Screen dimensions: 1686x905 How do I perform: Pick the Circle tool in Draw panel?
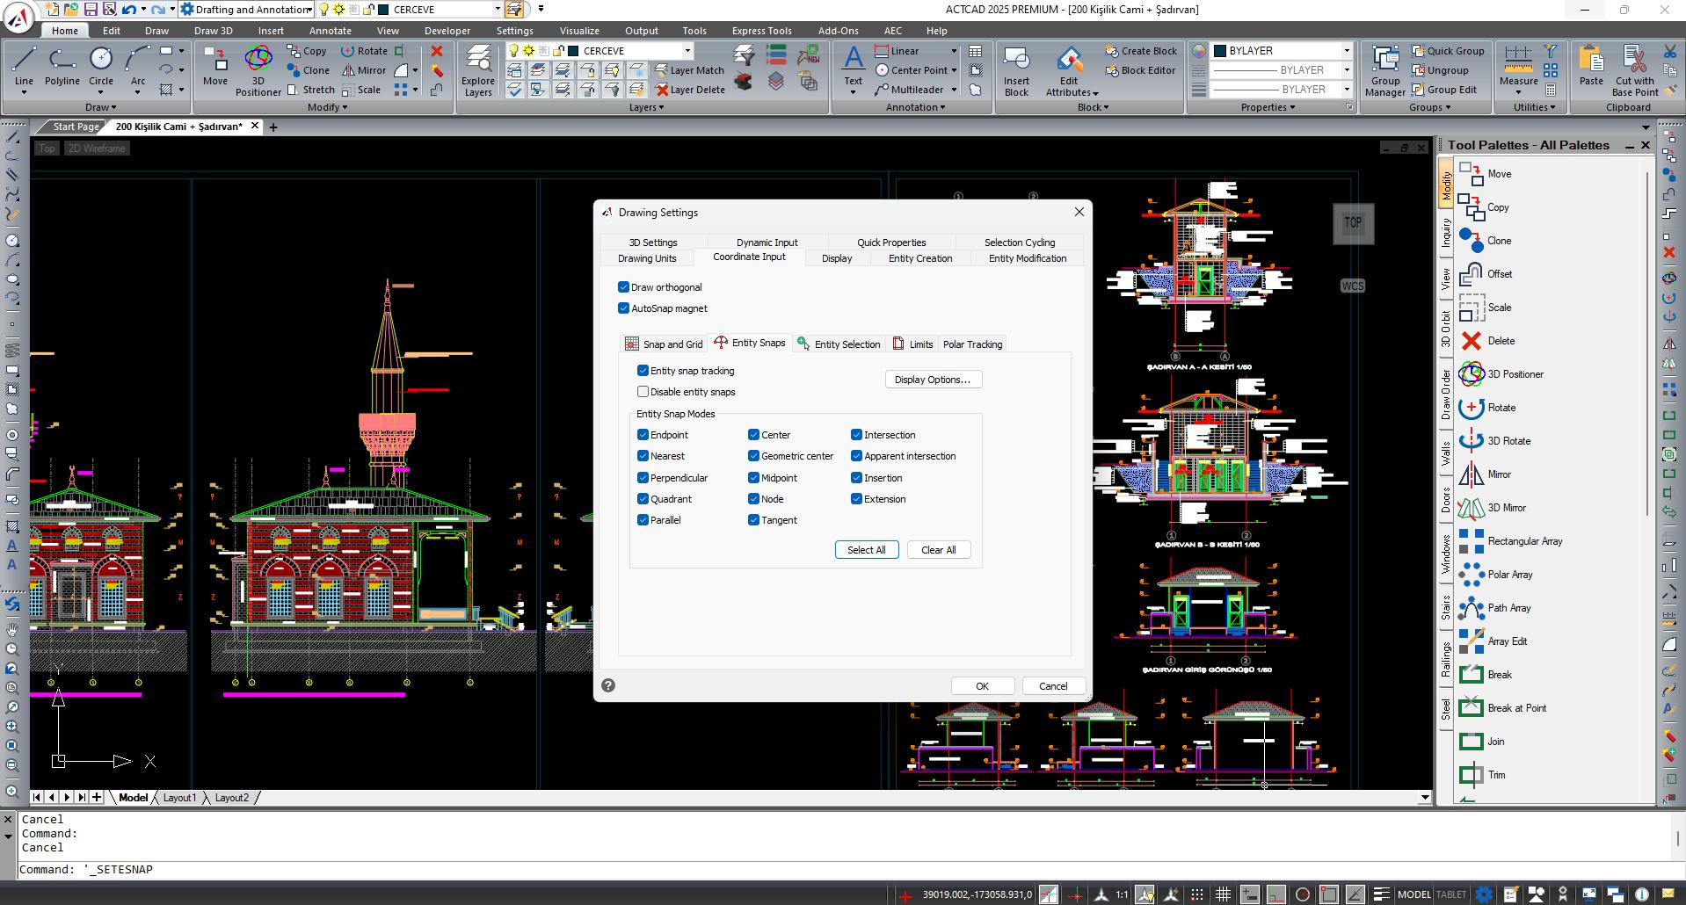101,67
